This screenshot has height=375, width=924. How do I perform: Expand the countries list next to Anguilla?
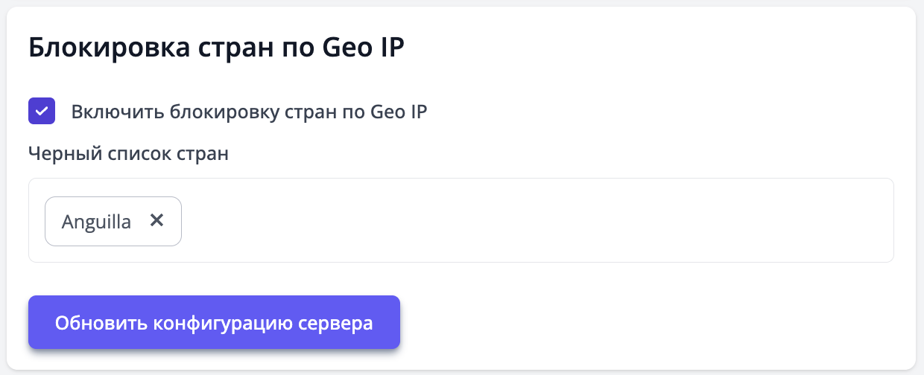522,220
